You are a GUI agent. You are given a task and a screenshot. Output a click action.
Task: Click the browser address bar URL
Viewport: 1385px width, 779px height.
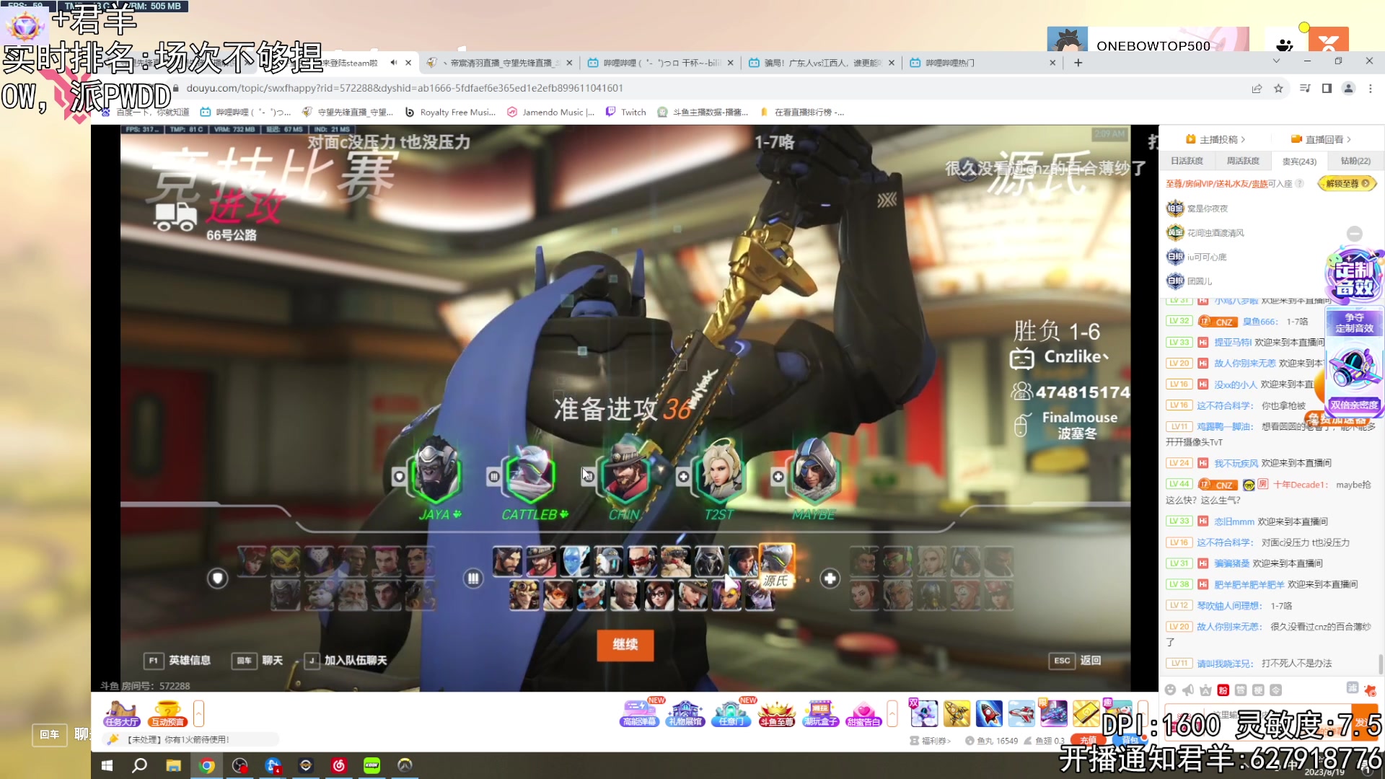point(405,88)
